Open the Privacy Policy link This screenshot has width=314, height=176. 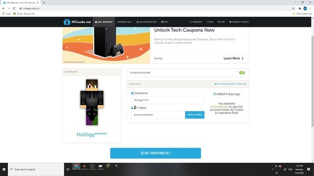(239, 22)
